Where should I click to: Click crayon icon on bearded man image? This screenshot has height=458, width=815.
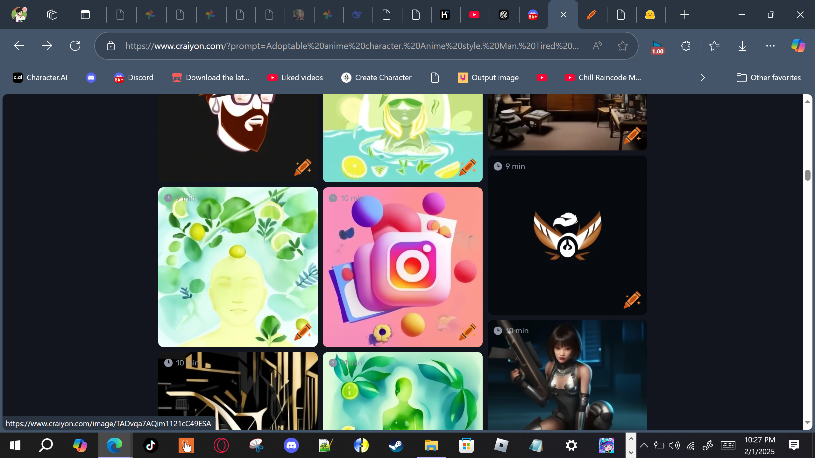(303, 167)
